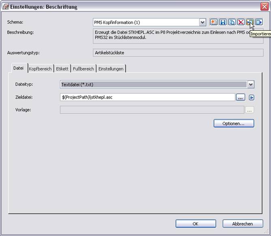Screen dimensions: 271x236
Task: Select the Fußbereich tab
Action: 83,69
